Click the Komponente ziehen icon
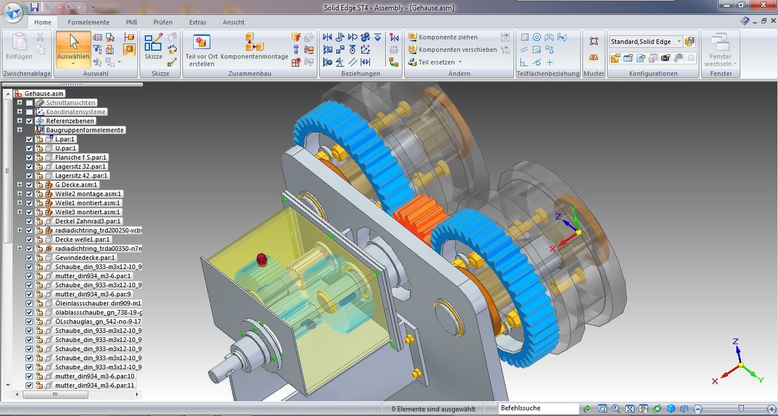The height and width of the screenshot is (416, 778). click(x=413, y=37)
